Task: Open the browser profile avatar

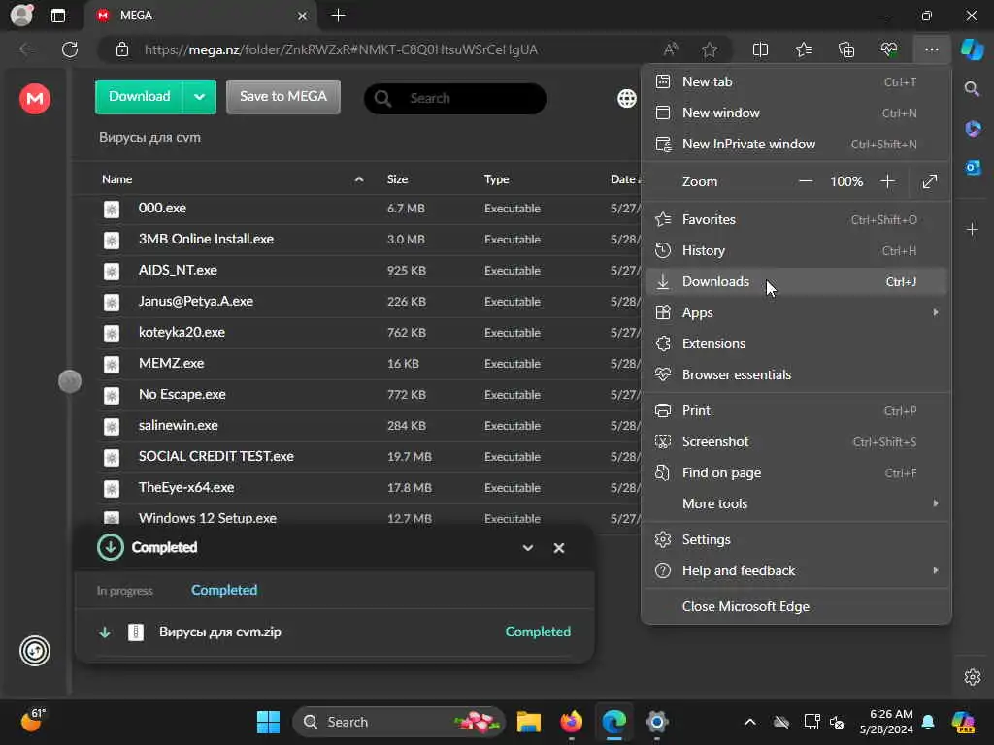Action: [x=21, y=16]
